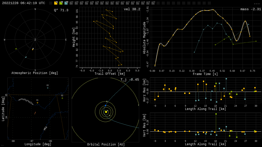Toggle the gray station 09 square
The height and width of the screenshot is (147, 262).
[97, 3]
